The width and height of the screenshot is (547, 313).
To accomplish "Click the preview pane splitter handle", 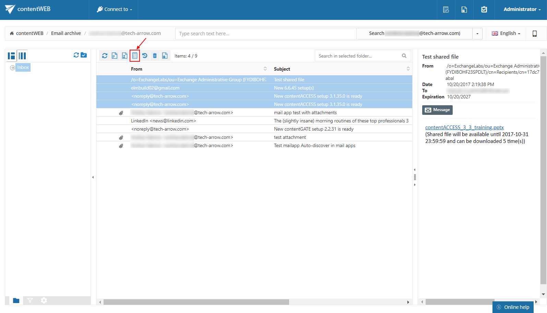I will (x=415, y=177).
